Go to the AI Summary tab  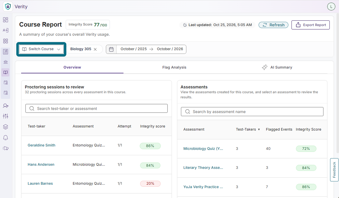coord(277,67)
